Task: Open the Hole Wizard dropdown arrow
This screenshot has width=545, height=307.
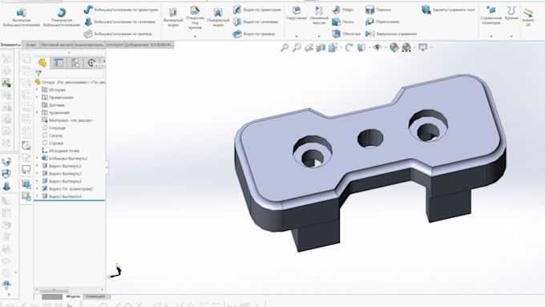Action: (x=195, y=36)
